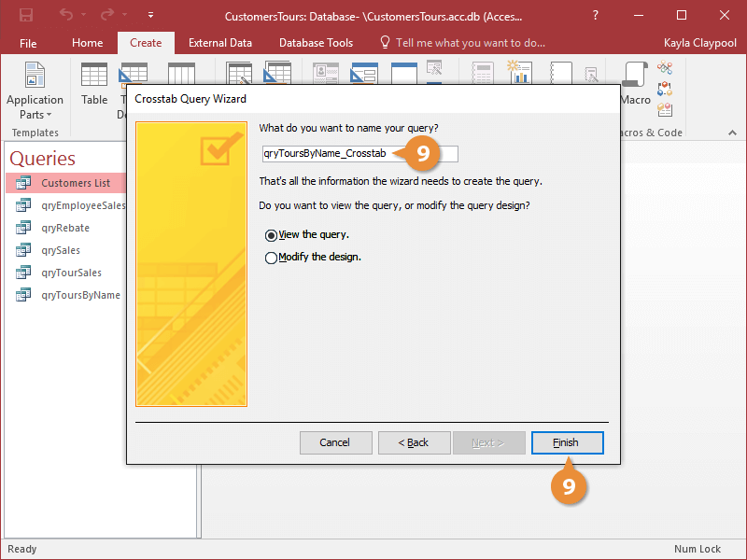The width and height of the screenshot is (747, 560).
Task: Click the Form icon in ribbon
Action: [326, 74]
